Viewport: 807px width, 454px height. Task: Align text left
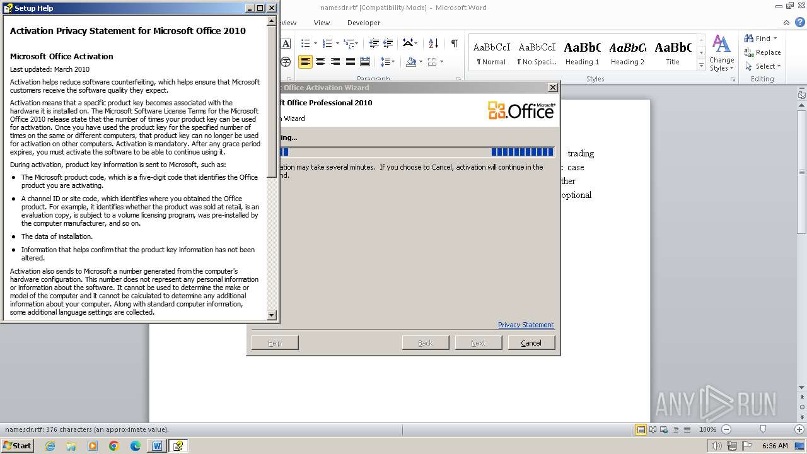pyautogui.click(x=305, y=62)
